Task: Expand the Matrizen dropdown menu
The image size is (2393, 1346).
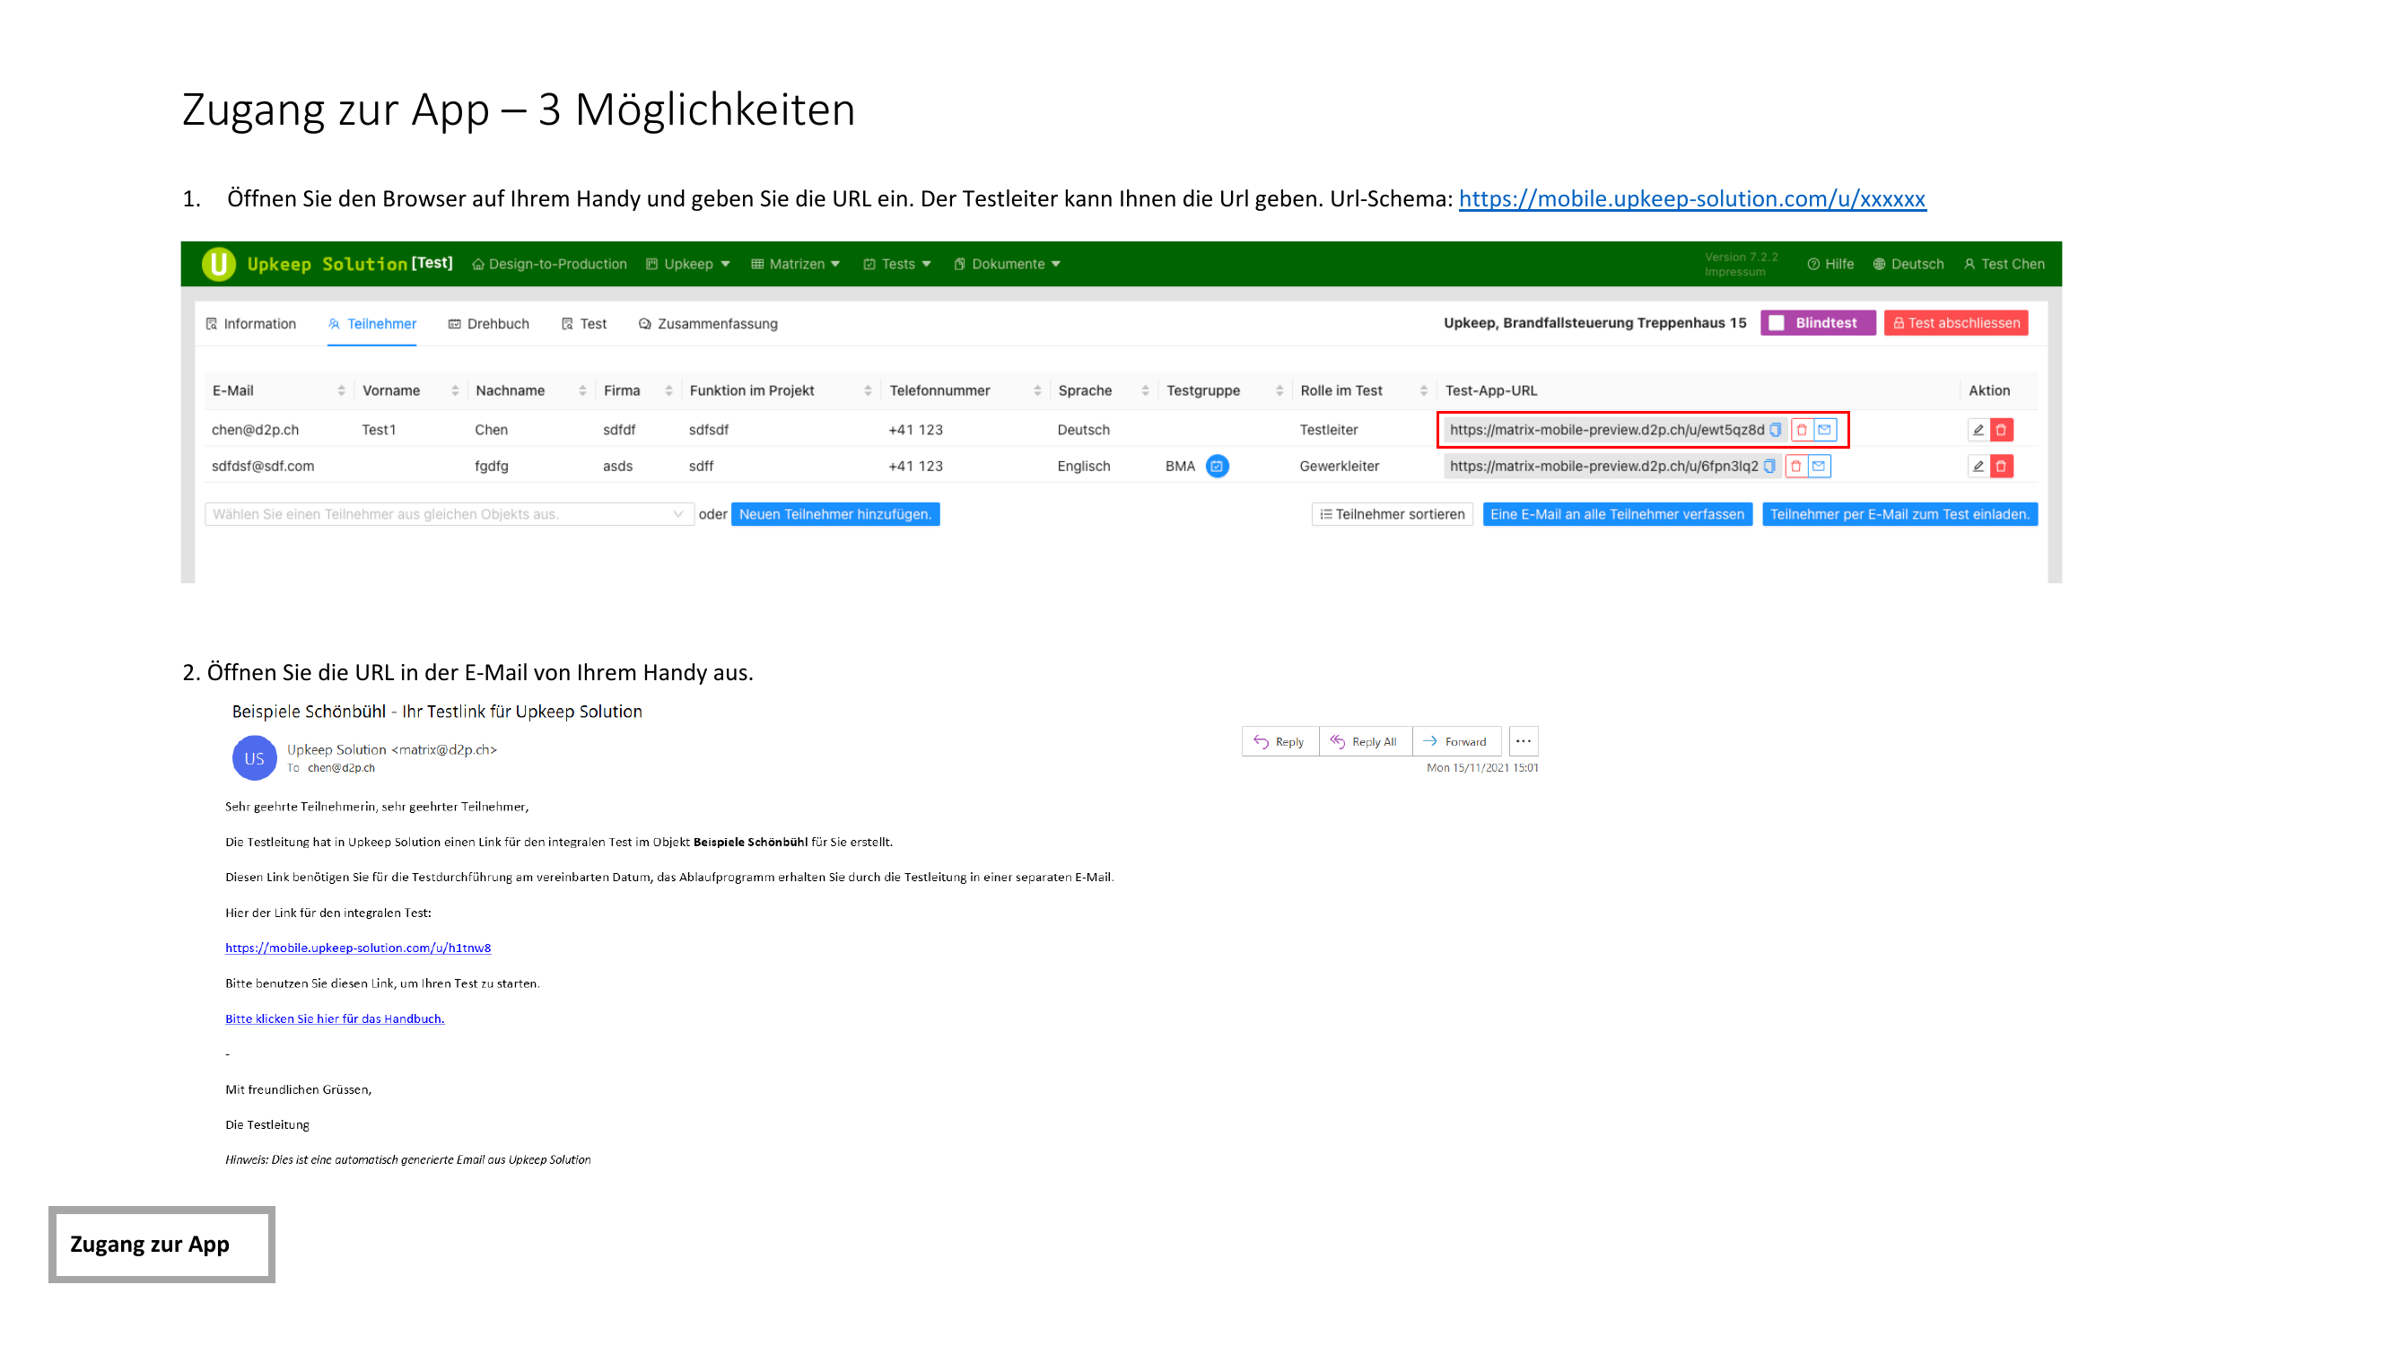Action: 796,264
